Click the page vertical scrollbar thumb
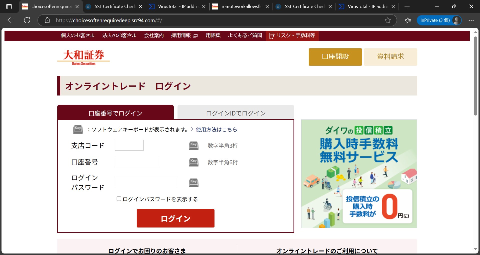The width and height of the screenshot is (480, 255). click(x=475, y=76)
